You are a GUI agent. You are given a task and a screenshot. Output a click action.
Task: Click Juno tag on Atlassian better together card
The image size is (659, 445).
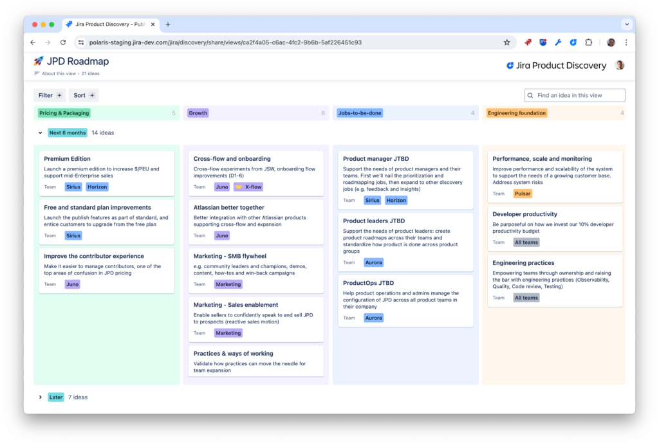coord(222,235)
